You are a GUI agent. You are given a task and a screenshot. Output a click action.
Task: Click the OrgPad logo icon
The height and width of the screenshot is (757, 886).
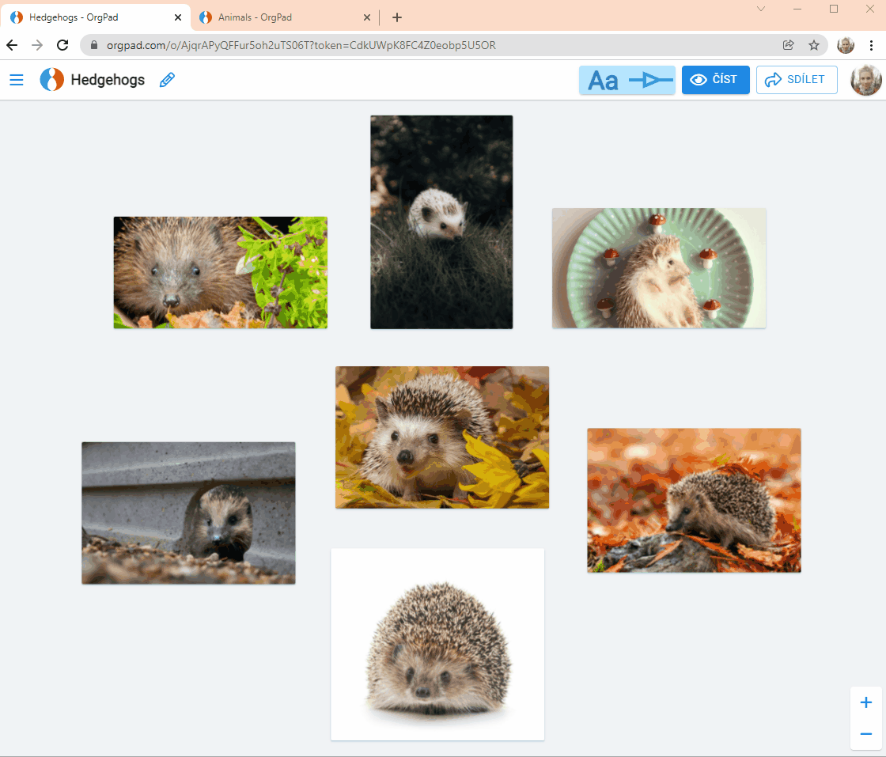(52, 80)
